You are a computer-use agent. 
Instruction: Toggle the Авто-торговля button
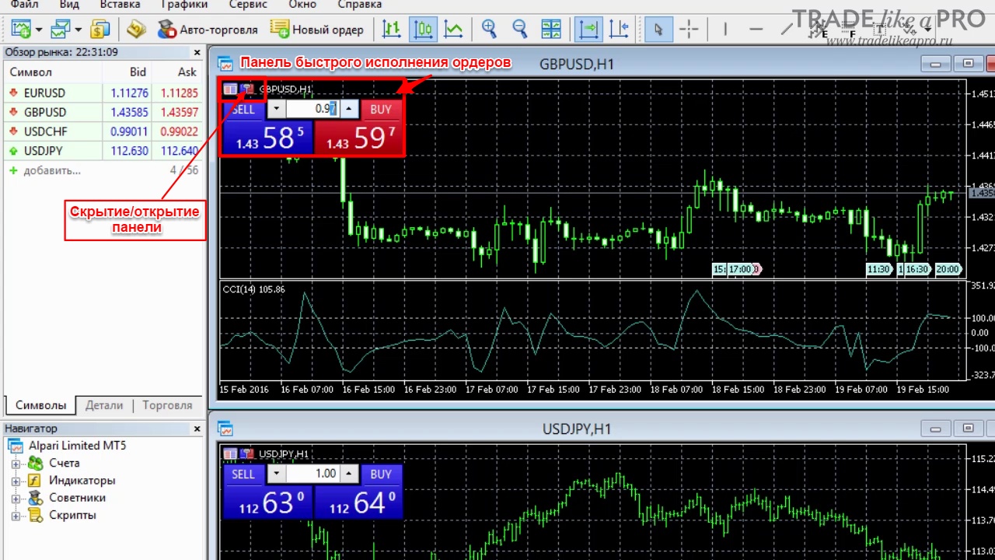point(208,30)
